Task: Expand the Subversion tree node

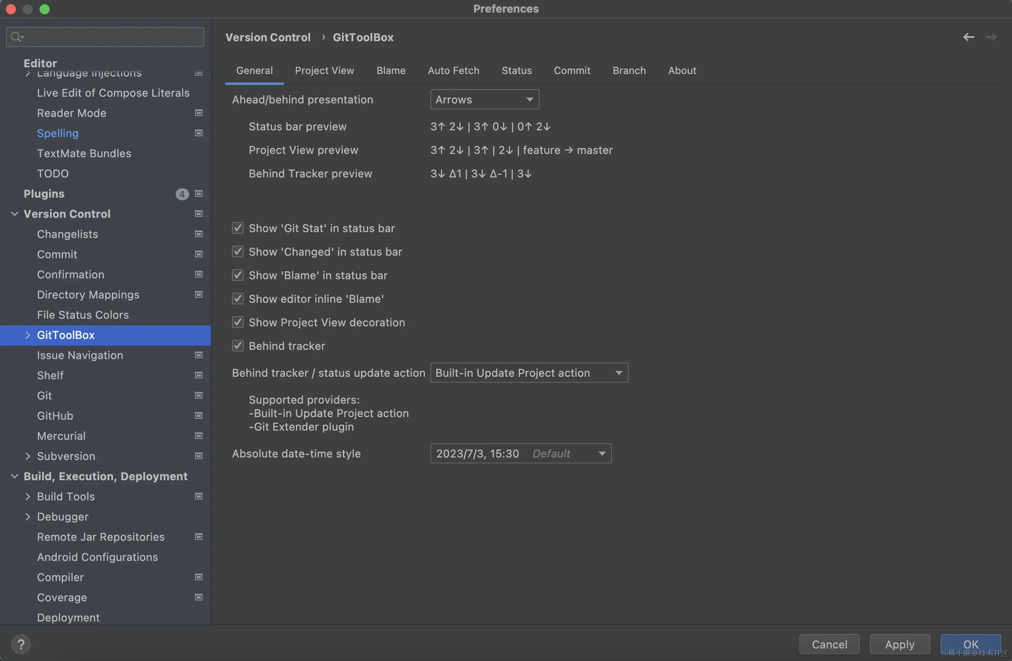Action: click(x=28, y=456)
